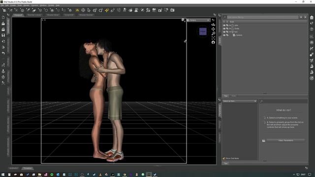The height and width of the screenshot is (177, 315).
Task: Toggle visibility of first figure in Scene list
Action: [x=224, y=26]
